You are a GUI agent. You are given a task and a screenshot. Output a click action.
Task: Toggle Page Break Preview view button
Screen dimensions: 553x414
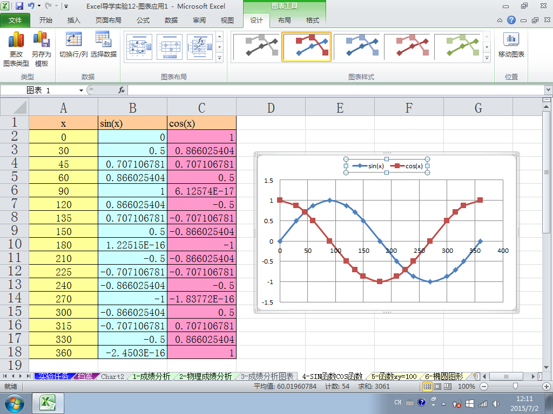coord(448,387)
